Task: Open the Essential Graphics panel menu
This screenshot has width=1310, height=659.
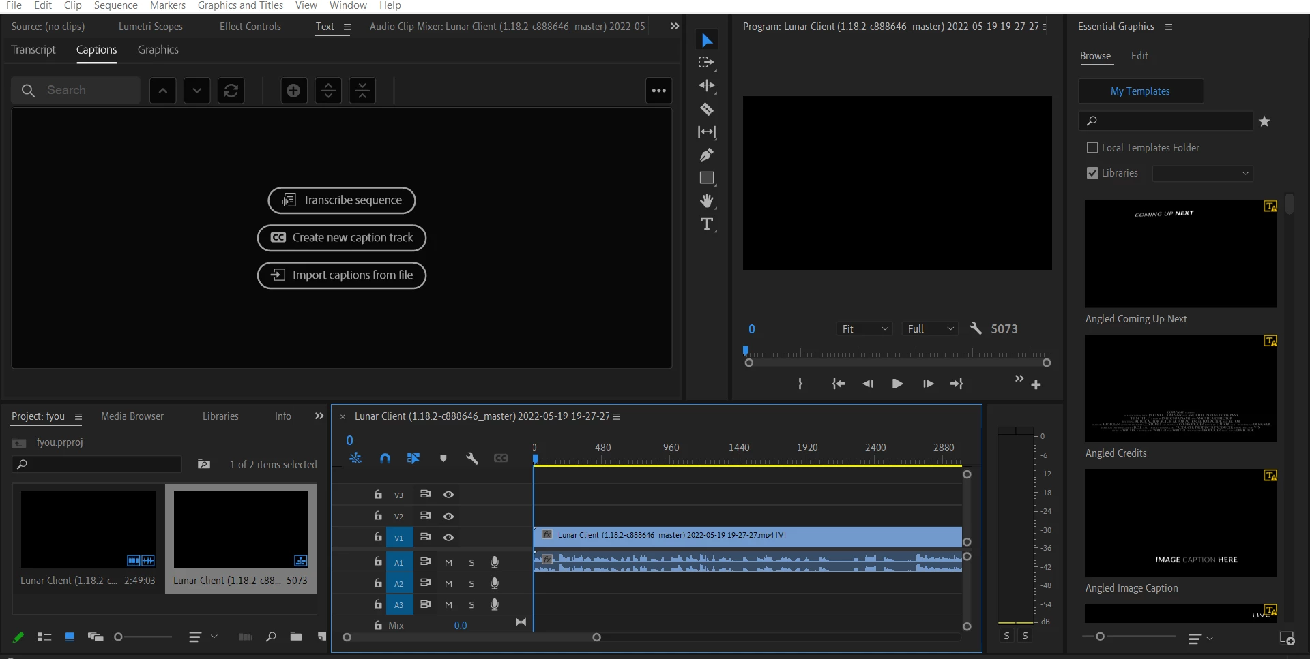Action: (x=1169, y=27)
